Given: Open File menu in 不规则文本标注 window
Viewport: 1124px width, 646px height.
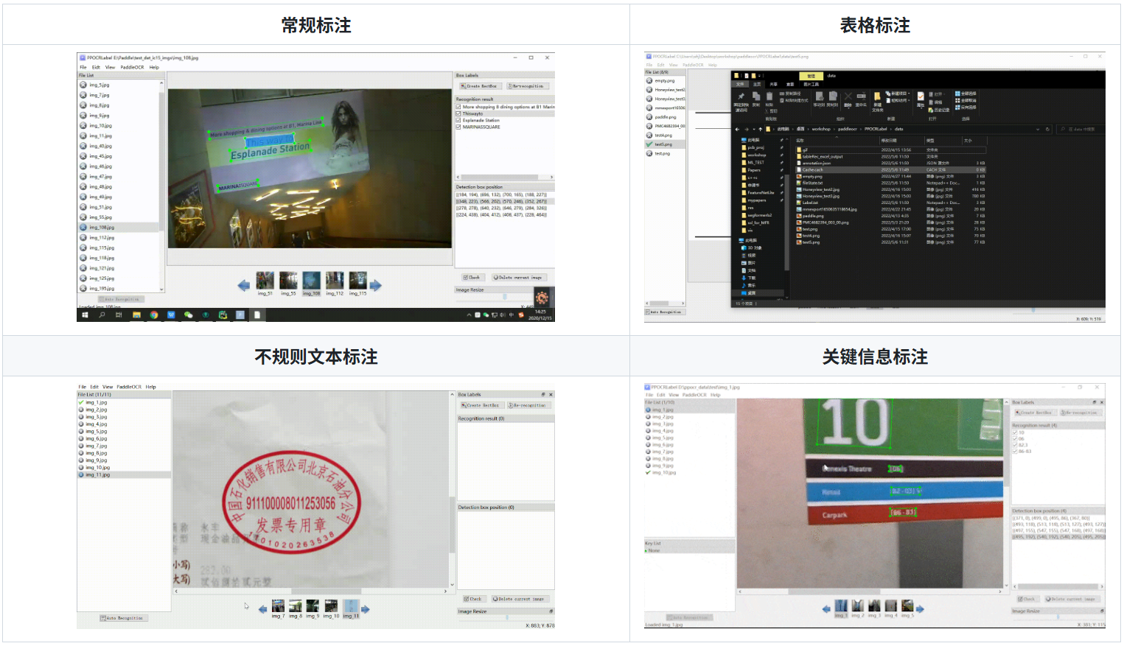Looking at the screenshot, I should 83,387.
